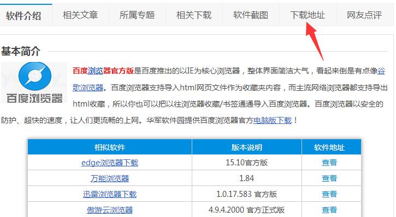Open the 迅雷浏览器下载 link

point(110,194)
